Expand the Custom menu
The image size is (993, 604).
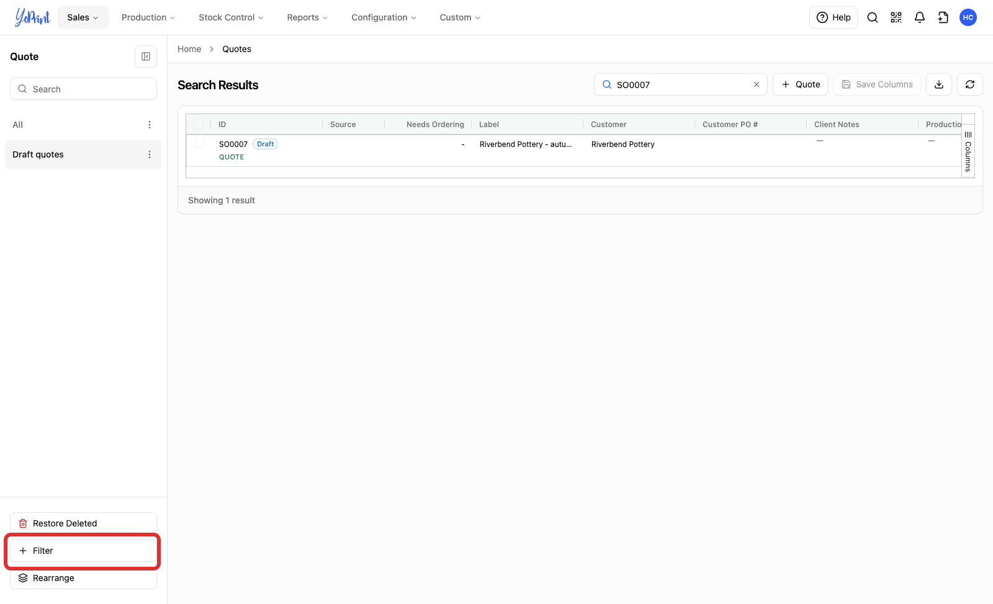(460, 17)
